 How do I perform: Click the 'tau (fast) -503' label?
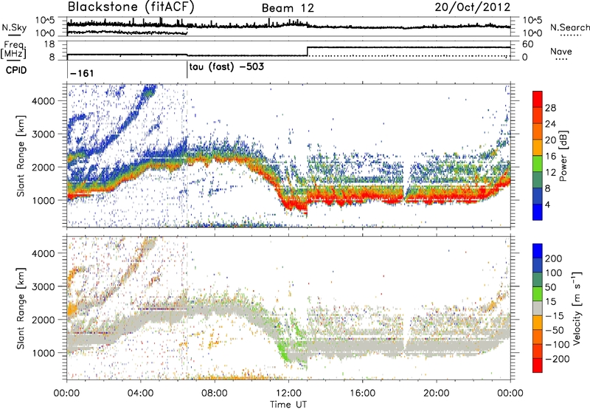226,67
